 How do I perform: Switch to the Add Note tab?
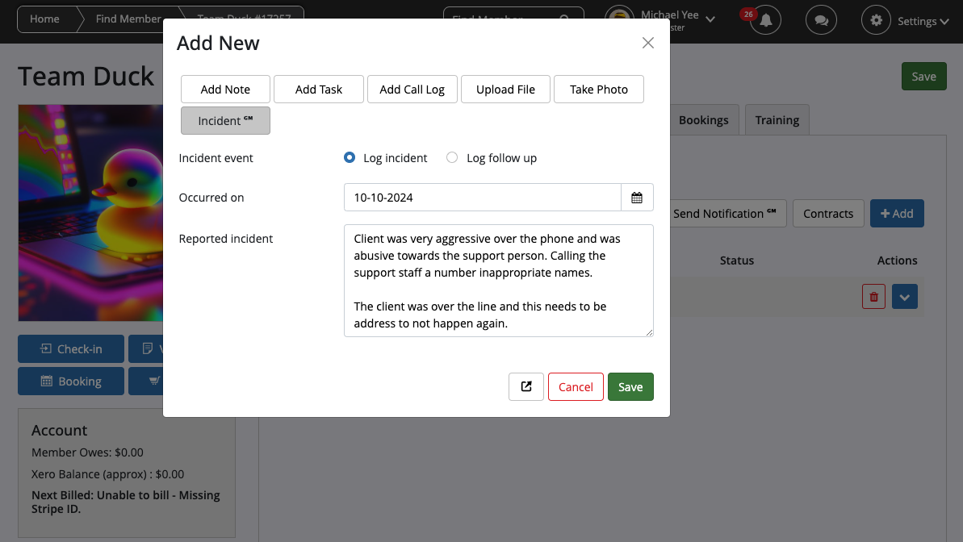pos(225,90)
